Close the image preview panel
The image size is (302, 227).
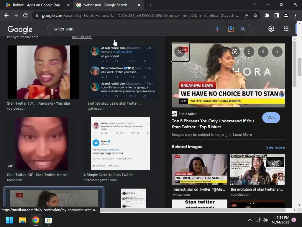coord(180,52)
